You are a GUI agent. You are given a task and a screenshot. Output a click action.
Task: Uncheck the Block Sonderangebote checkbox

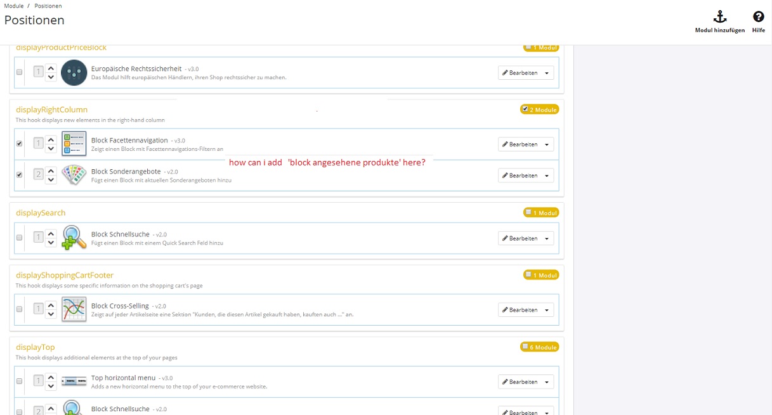(20, 175)
